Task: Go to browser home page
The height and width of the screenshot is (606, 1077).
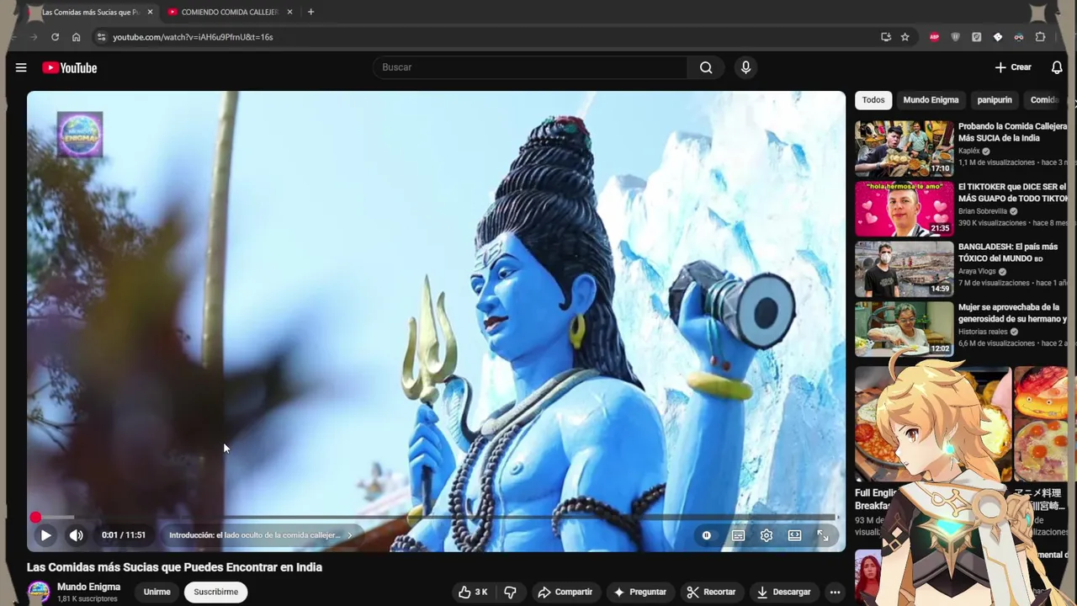Action: click(x=76, y=37)
